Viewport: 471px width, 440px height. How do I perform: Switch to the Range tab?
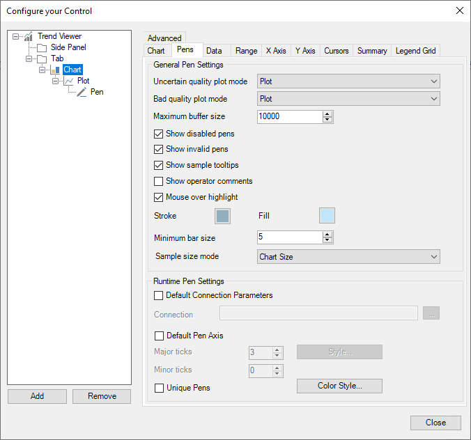coord(247,51)
